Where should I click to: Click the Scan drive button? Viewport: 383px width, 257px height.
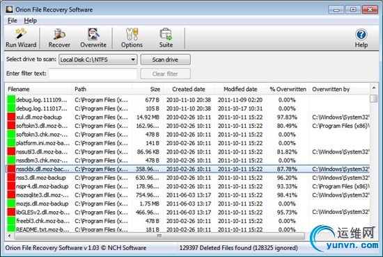165,60
